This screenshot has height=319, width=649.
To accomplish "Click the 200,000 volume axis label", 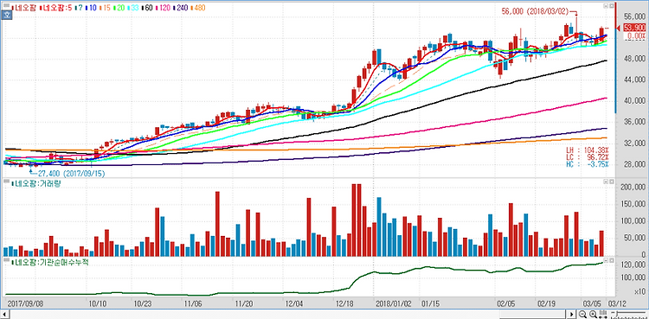I will (633, 188).
